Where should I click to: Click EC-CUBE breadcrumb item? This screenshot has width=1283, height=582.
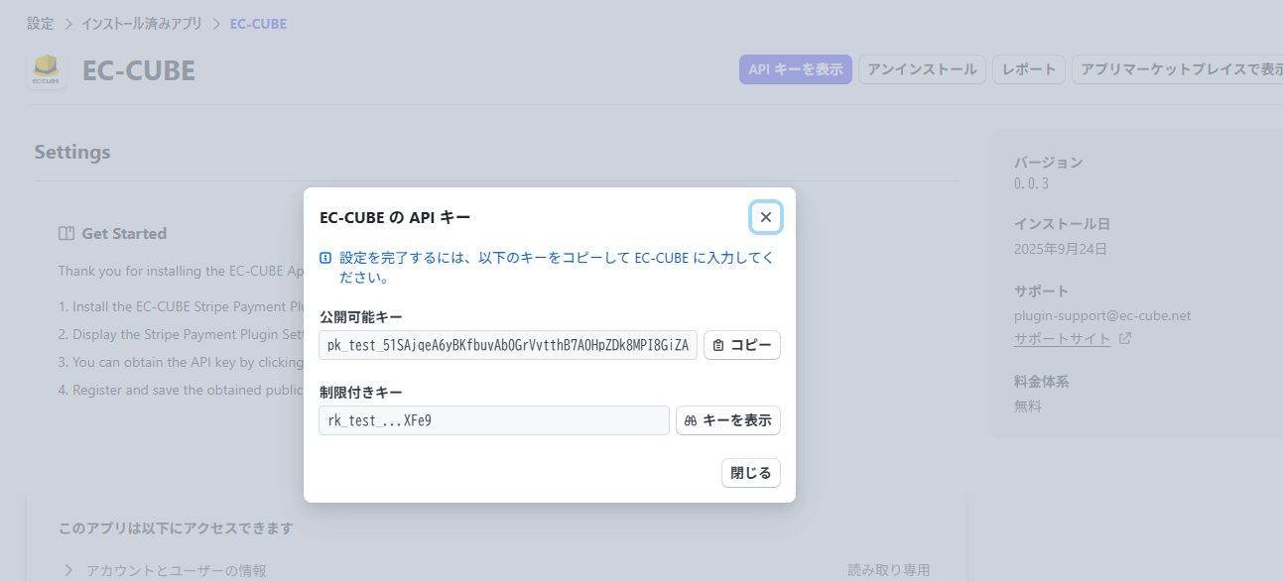(x=258, y=23)
